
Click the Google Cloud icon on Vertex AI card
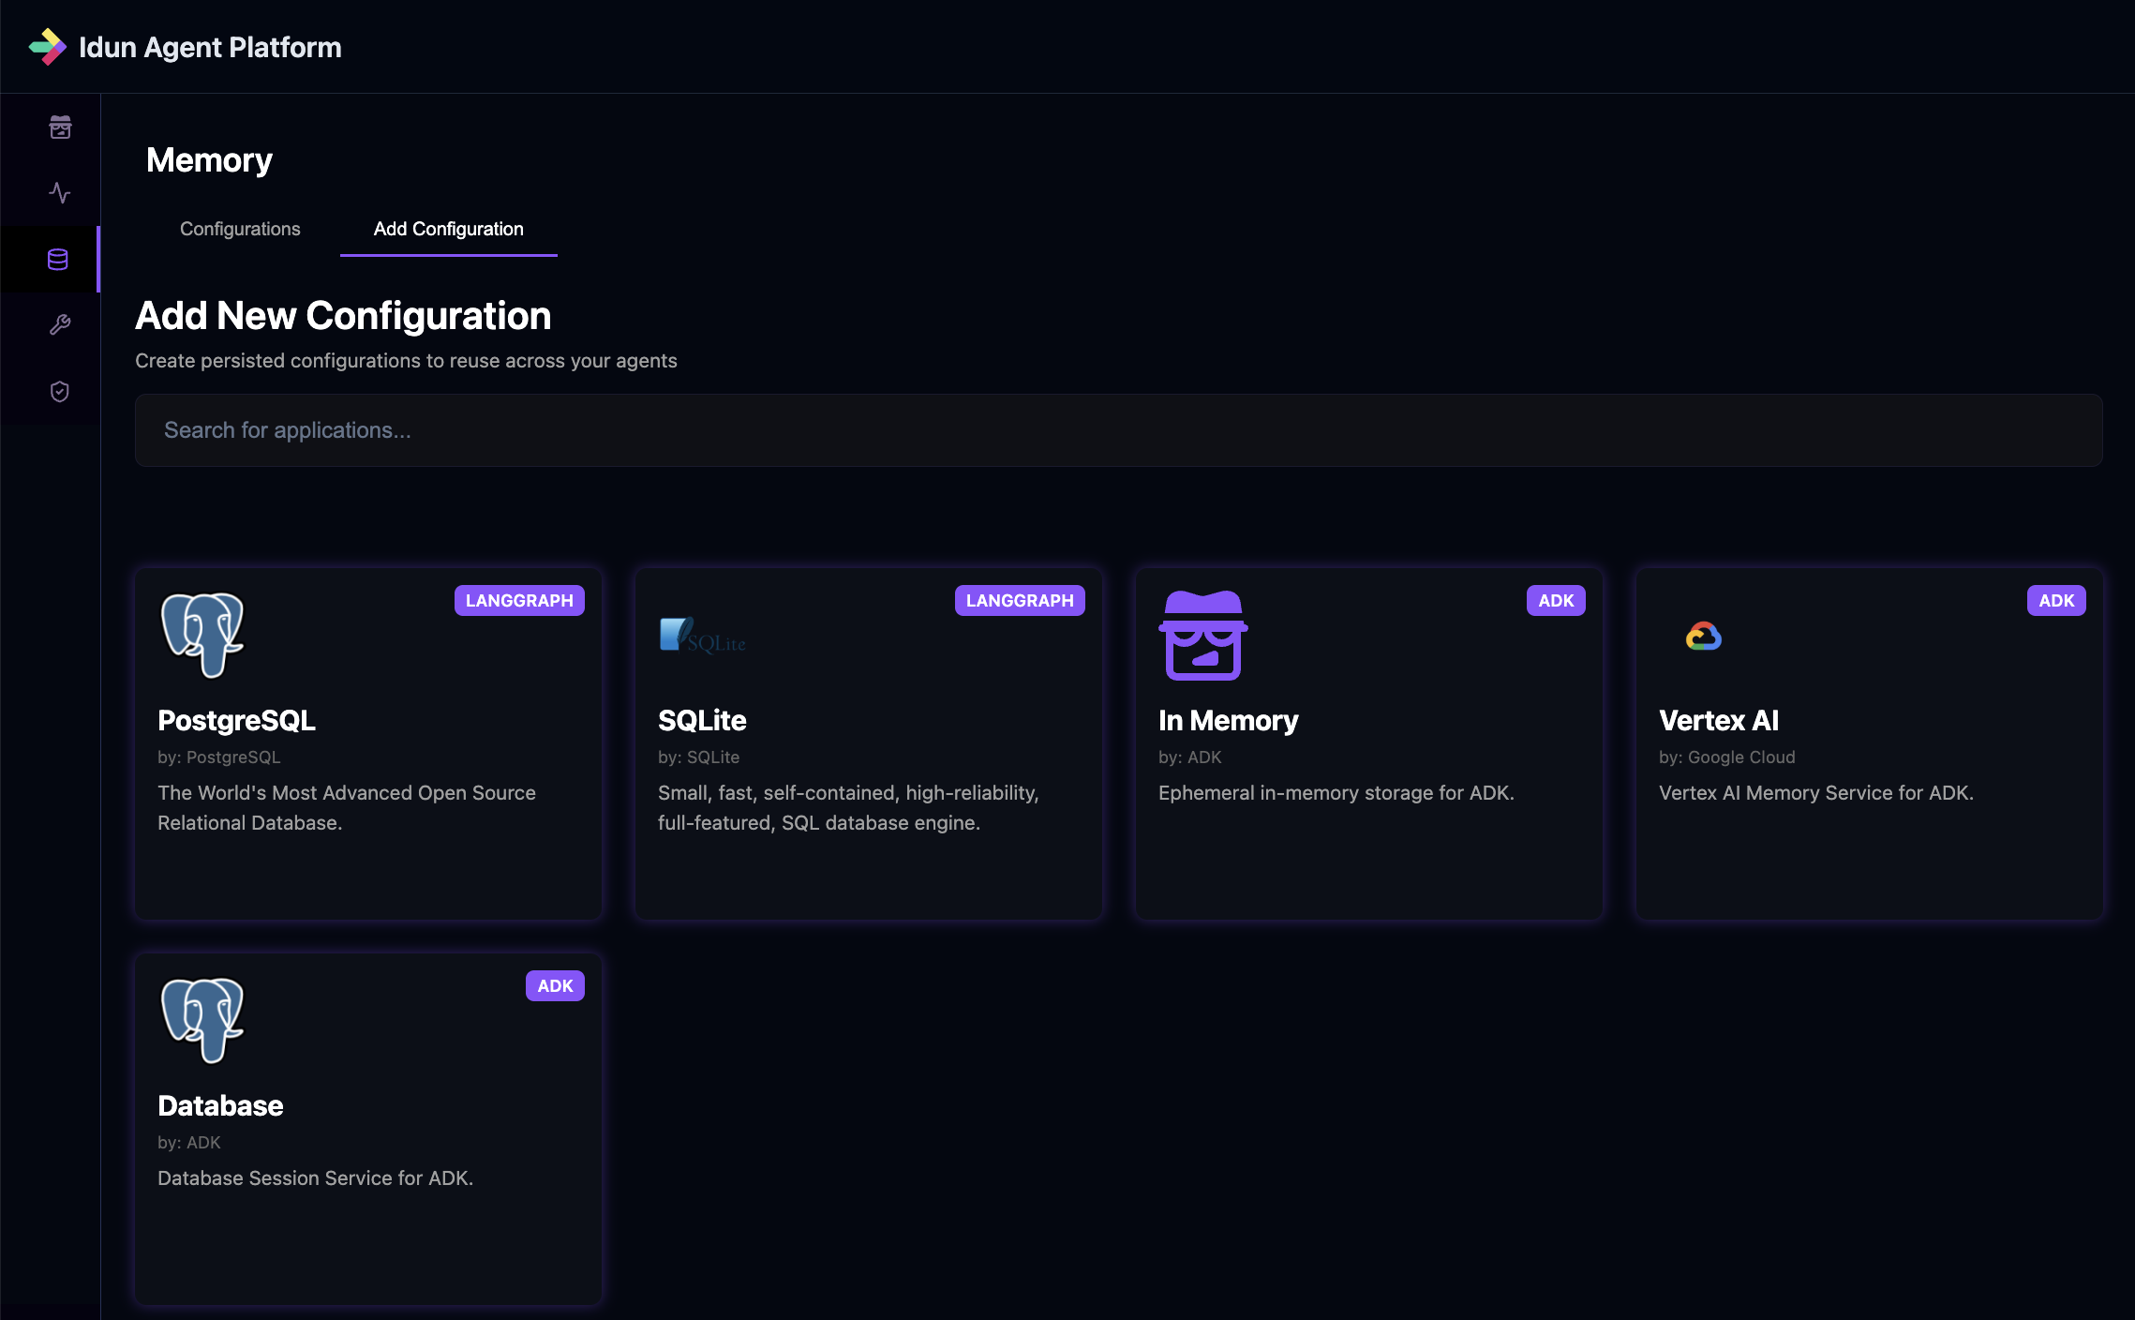click(1704, 636)
